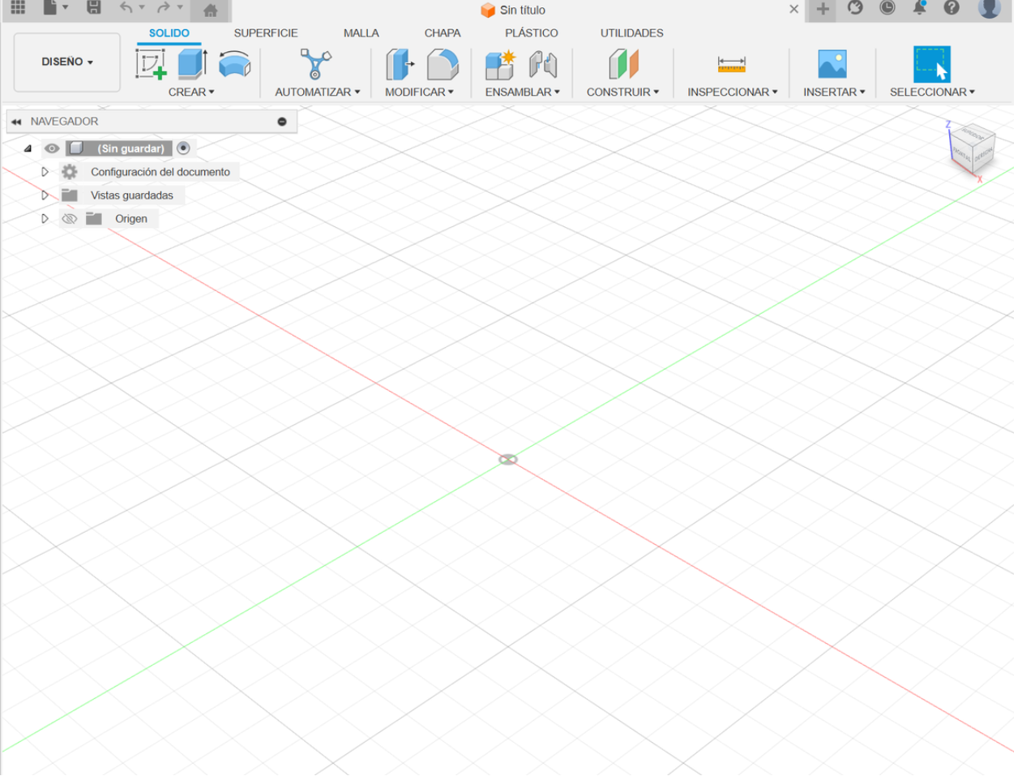
Task: Redo the last action
Action: click(x=164, y=7)
